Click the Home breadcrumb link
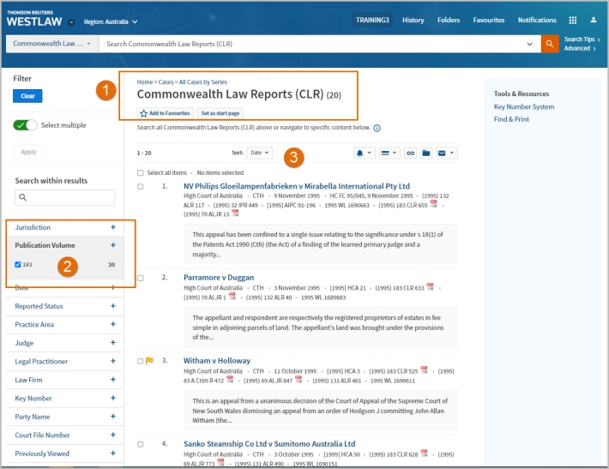Screen dimensions: 609x469 pyautogui.click(x=144, y=82)
